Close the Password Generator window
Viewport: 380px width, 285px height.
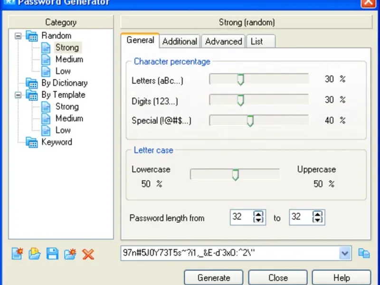369,2
